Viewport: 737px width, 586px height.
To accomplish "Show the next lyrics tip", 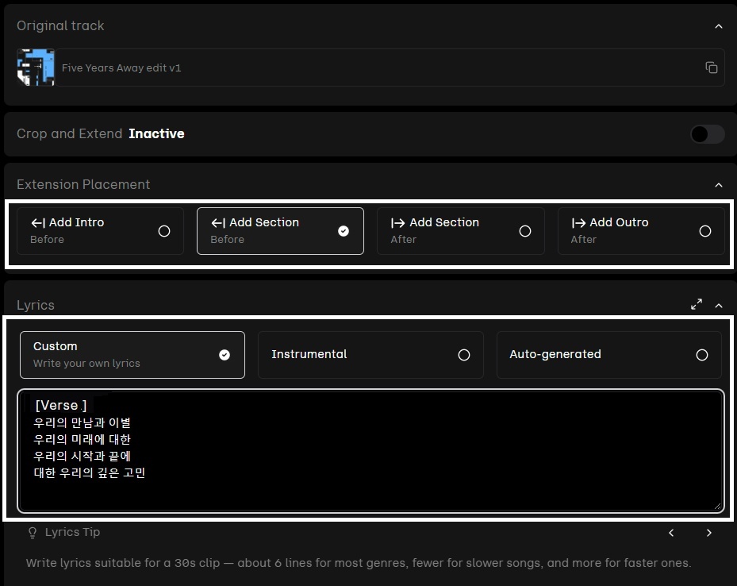I will point(709,533).
